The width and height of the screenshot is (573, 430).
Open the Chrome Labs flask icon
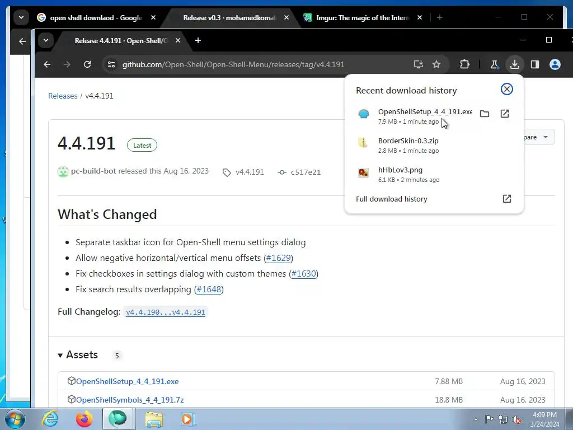(x=494, y=64)
